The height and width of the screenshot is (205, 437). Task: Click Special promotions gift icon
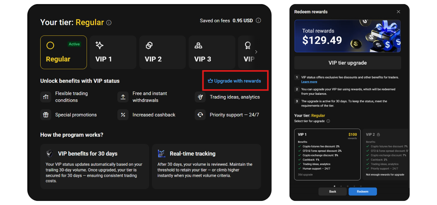46,115
